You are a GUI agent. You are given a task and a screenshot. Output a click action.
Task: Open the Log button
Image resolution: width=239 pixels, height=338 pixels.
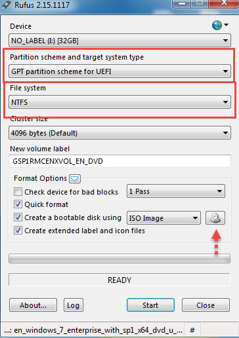74,305
